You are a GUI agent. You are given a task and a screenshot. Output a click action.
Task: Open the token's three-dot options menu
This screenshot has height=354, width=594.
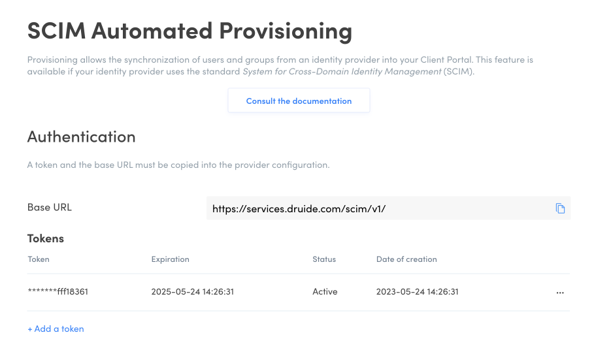coord(560,293)
